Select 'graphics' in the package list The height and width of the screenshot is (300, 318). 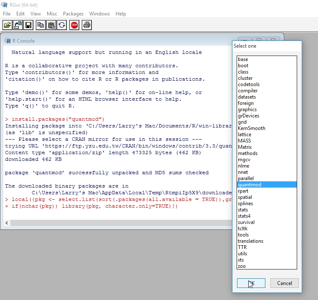(267, 109)
